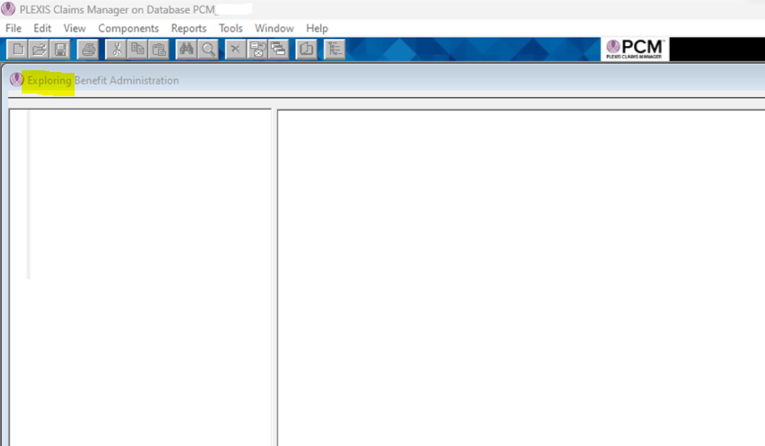This screenshot has height=446, width=765.
Task: Open the Components menu
Action: tap(128, 28)
